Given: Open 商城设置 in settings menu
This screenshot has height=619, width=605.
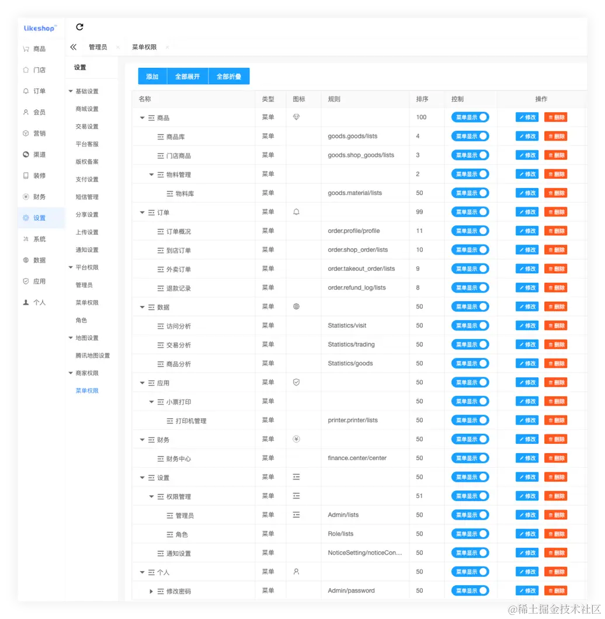Looking at the screenshot, I should pos(87,109).
